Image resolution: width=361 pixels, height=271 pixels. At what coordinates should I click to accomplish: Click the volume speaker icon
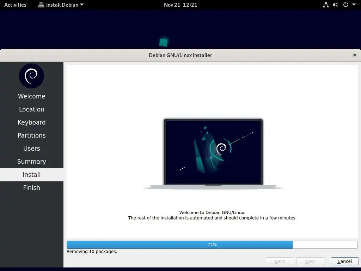point(336,5)
